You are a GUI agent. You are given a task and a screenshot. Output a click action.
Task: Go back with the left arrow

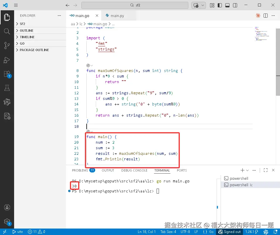pyautogui.click(x=67, y=5)
